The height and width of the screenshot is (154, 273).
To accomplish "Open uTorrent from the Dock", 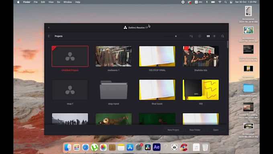I will click(x=94, y=148).
